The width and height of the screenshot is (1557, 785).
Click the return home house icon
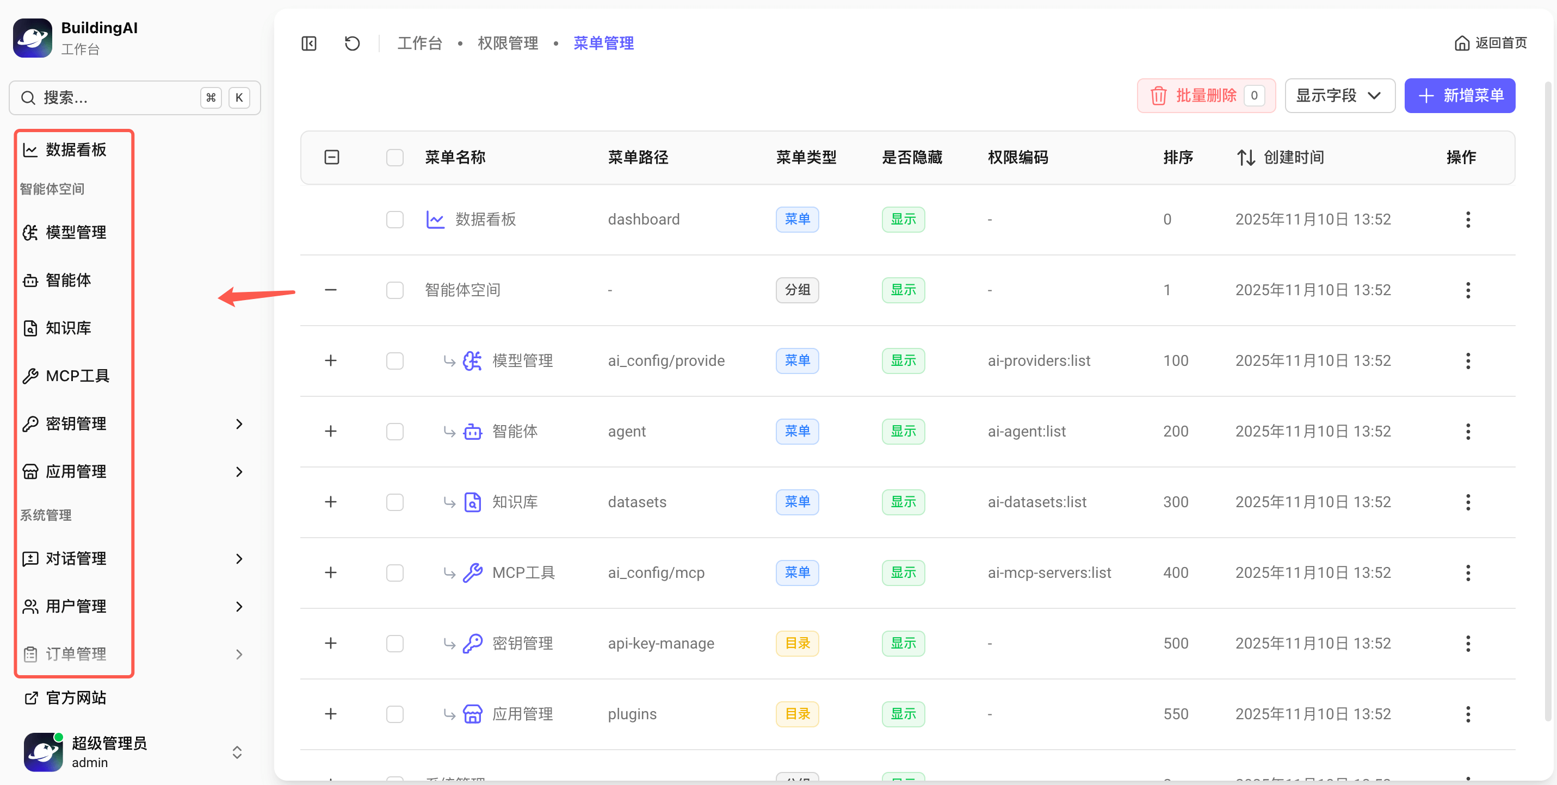click(x=1461, y=43)
